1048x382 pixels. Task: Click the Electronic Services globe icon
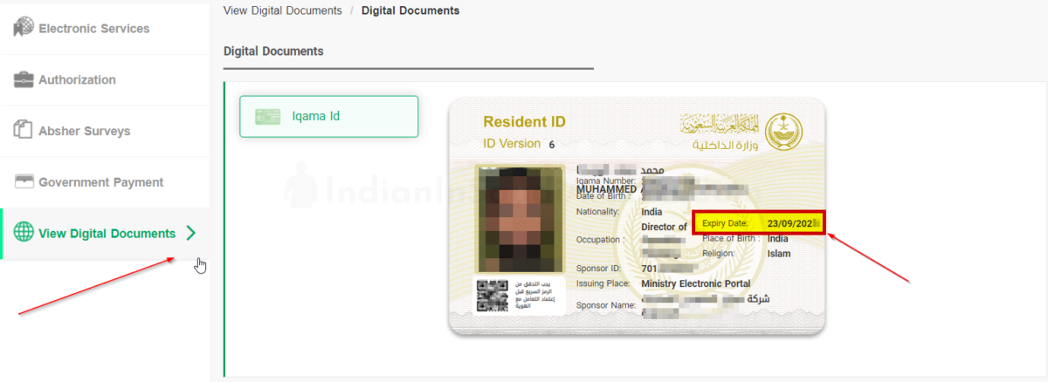tap(24, 28)
